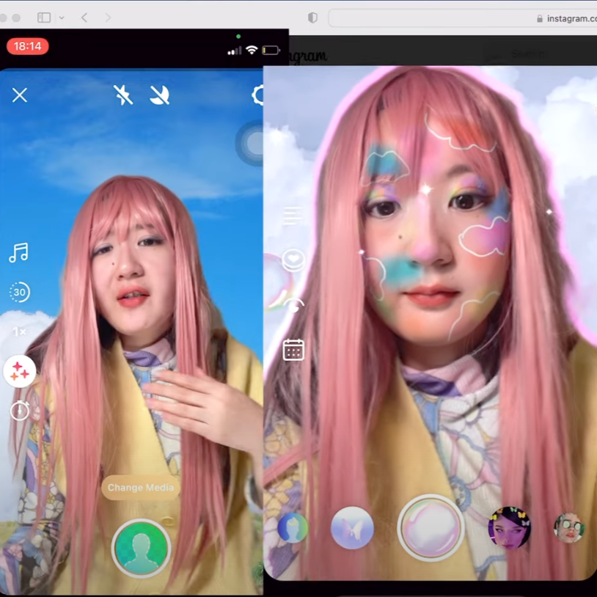This screenshot has height=597, width=597.
Task: Open the music note audio picker
Action: tap(19, 253)
